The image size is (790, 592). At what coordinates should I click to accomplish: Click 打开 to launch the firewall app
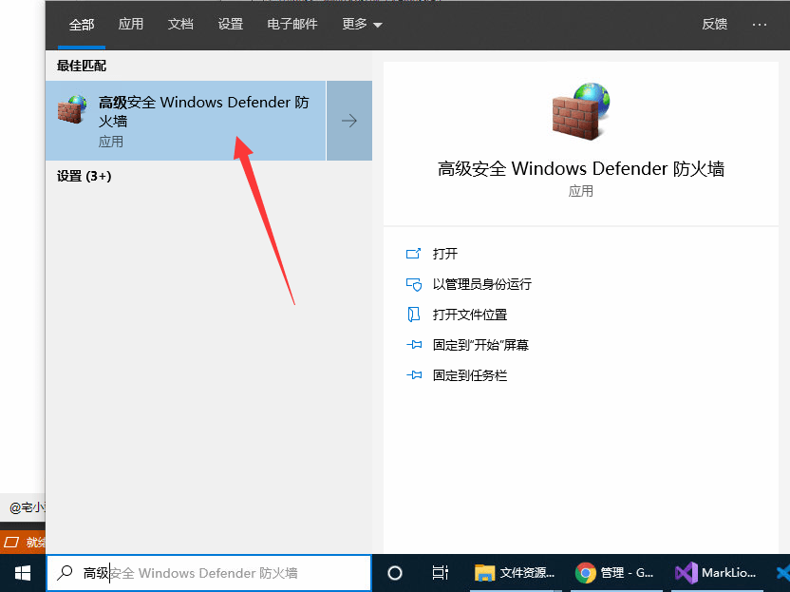pos(445,254)
